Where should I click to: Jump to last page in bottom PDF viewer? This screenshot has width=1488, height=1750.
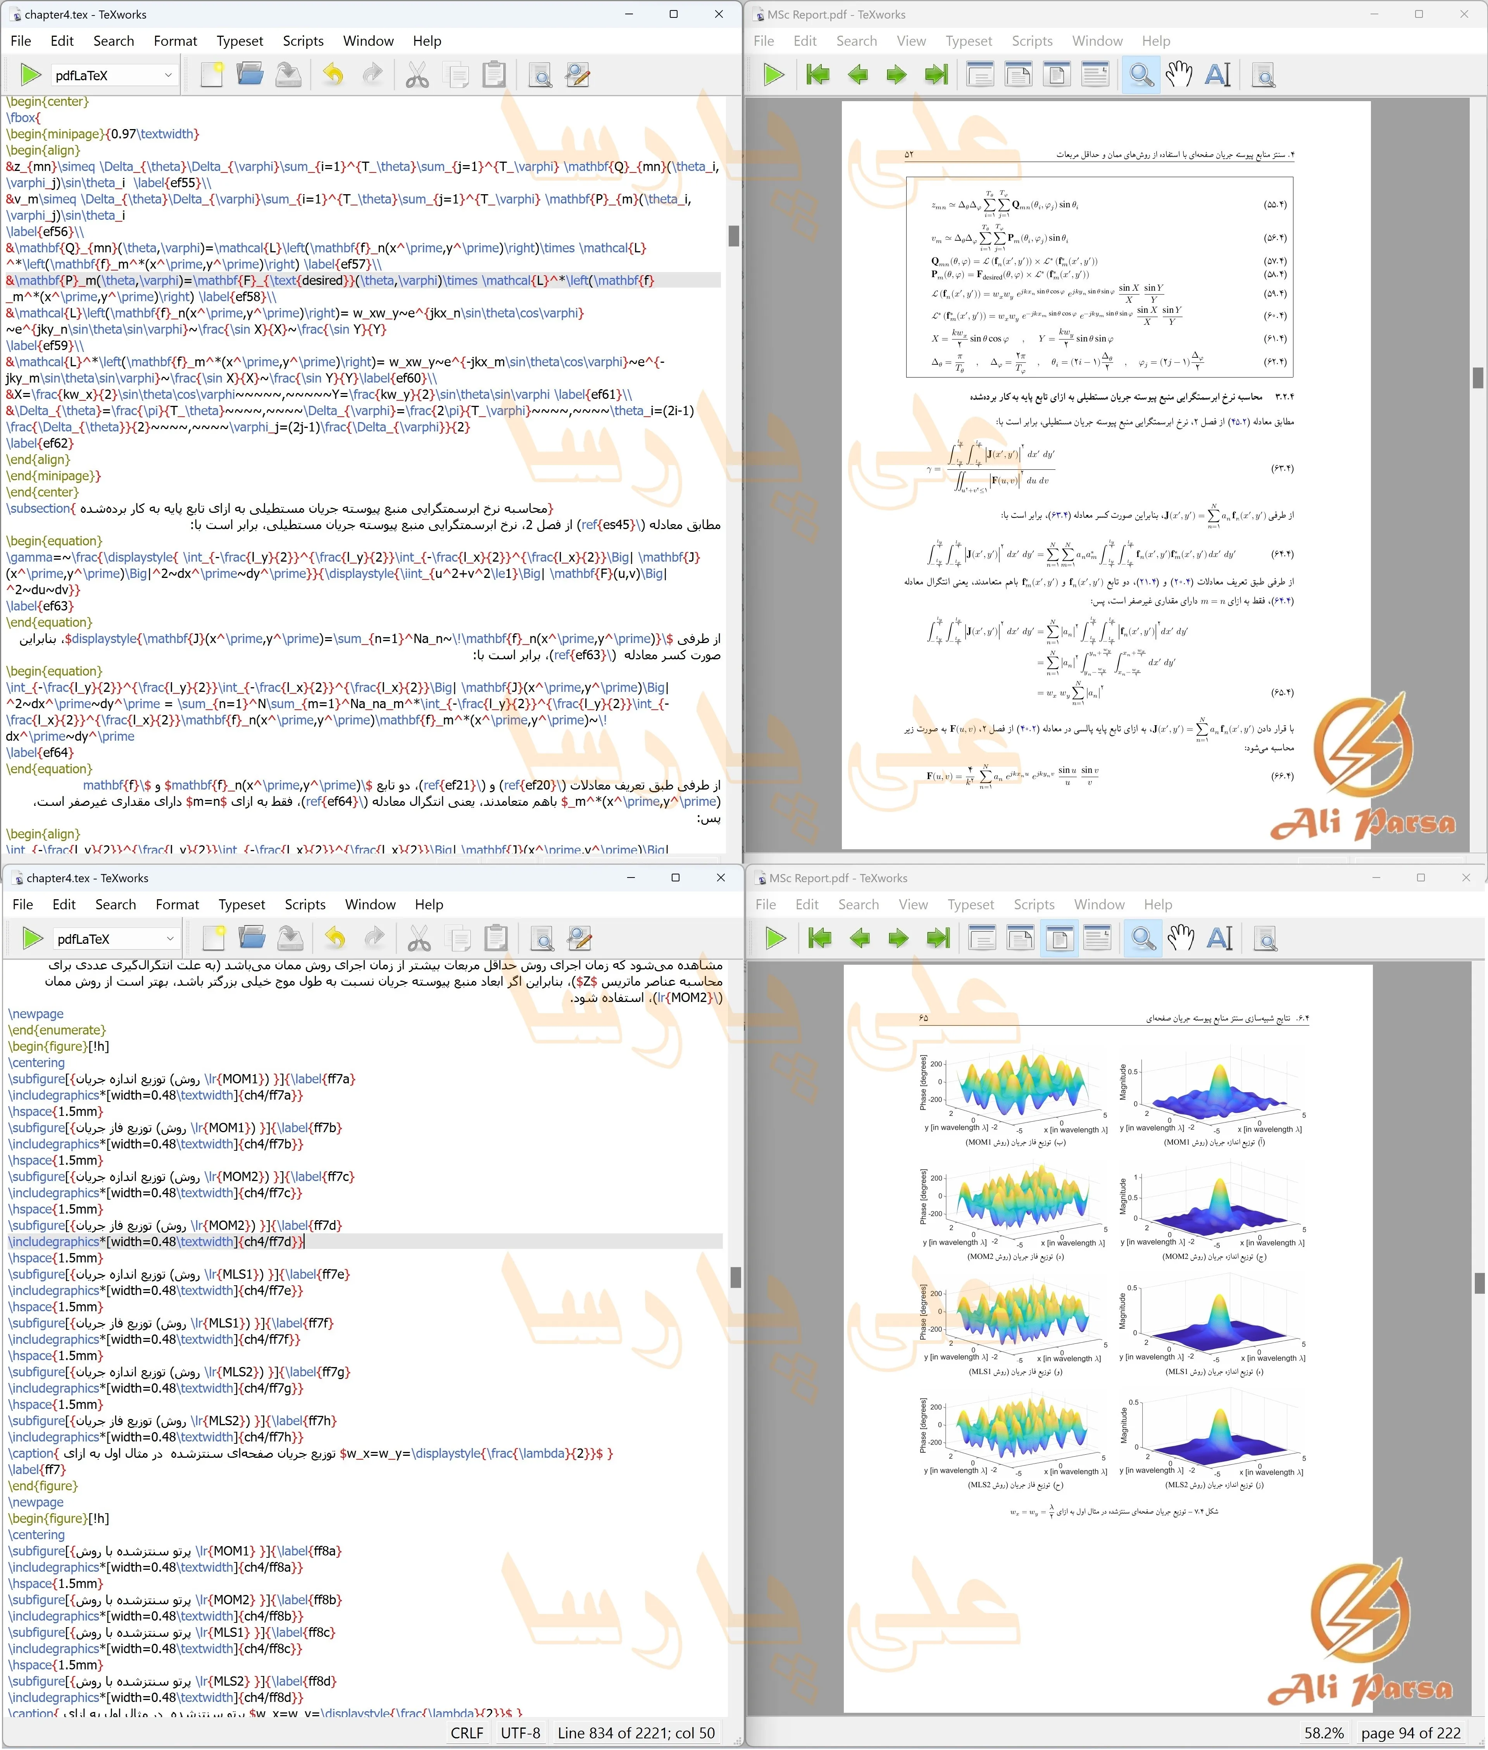937,939
